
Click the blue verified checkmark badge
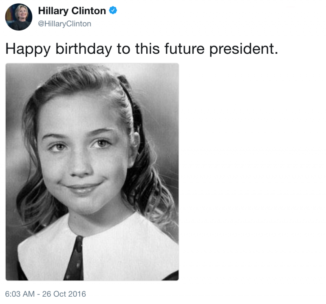point(113,11)
